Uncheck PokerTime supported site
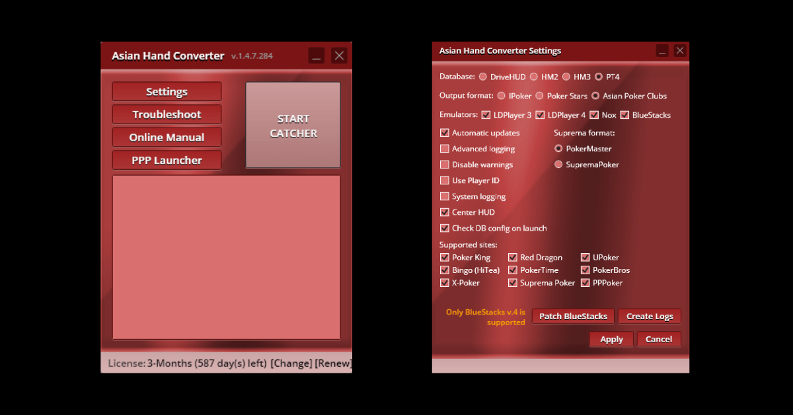 point(513,270)
